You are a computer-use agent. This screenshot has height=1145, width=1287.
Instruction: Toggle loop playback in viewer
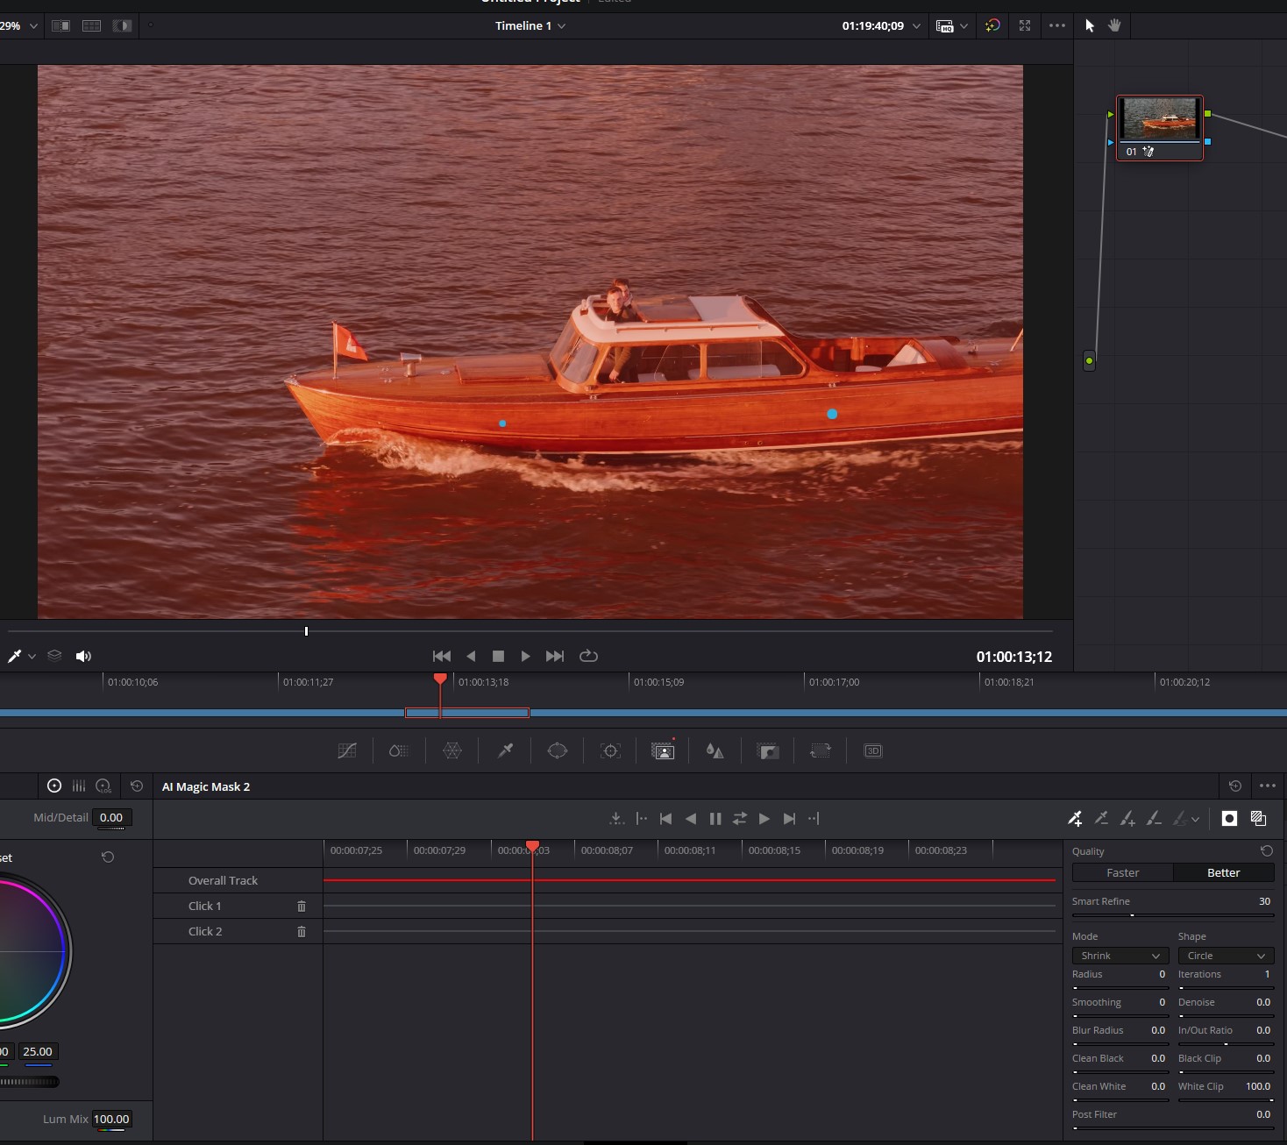coord(588,656)
